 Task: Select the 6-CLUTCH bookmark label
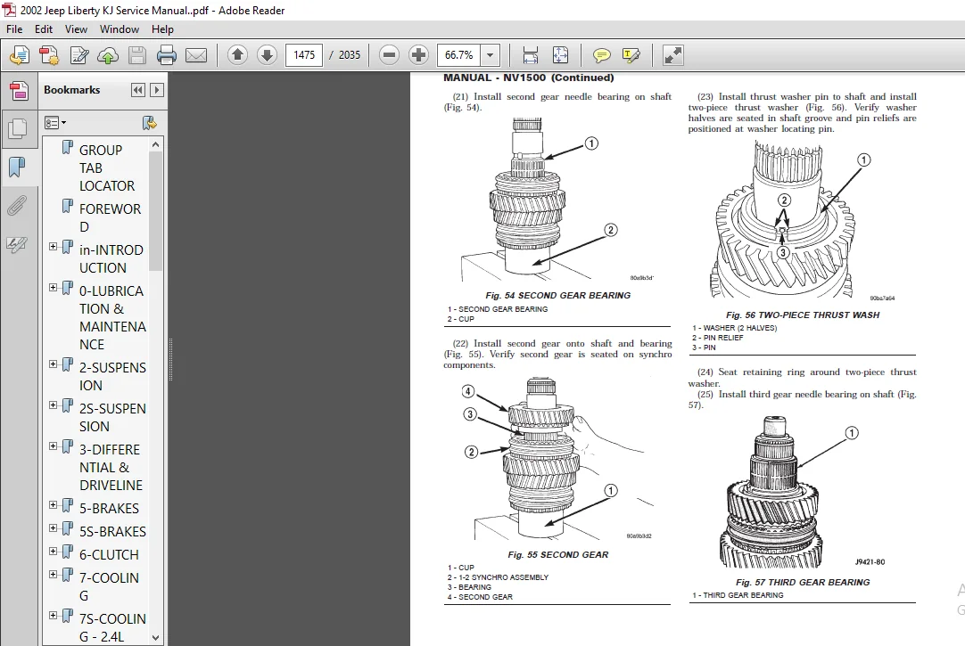[x=109, y=554]
